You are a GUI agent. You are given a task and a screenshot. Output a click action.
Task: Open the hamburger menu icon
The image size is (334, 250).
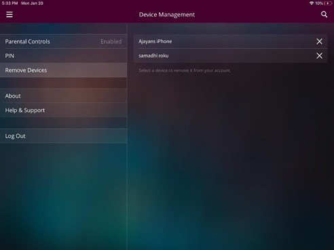[10, 14]
